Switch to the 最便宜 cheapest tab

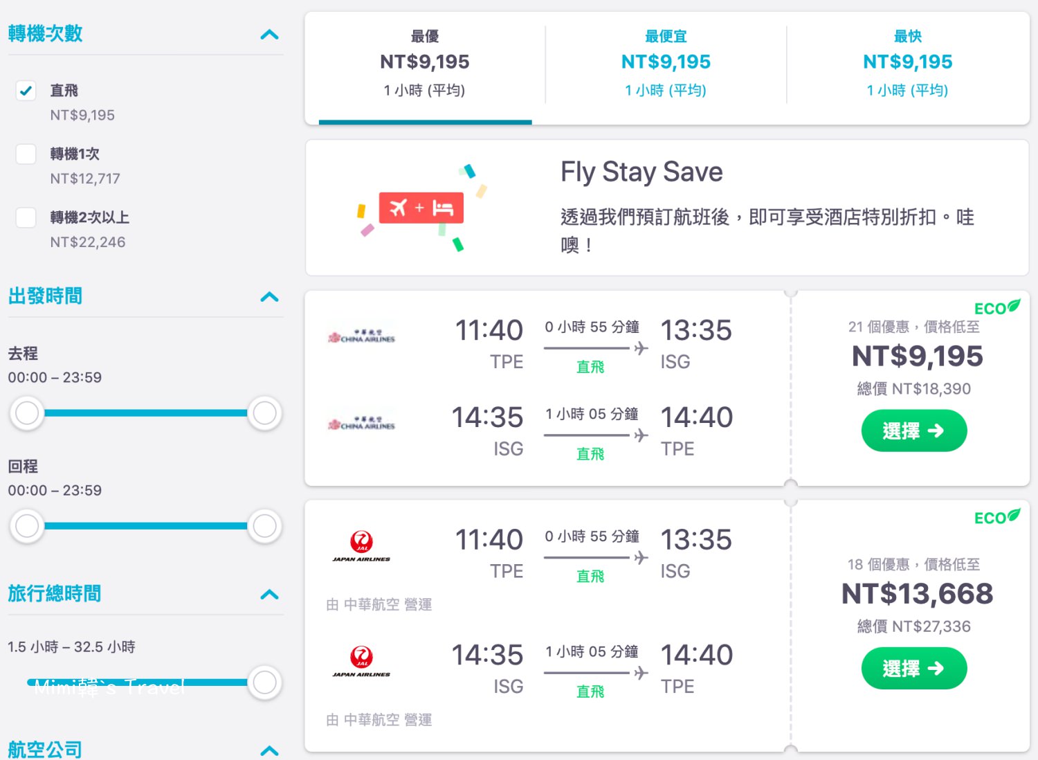click(x=666, y=64)
